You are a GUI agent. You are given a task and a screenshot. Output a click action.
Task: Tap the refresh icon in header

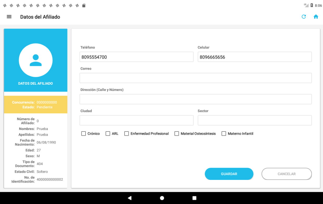pos(303,17)
